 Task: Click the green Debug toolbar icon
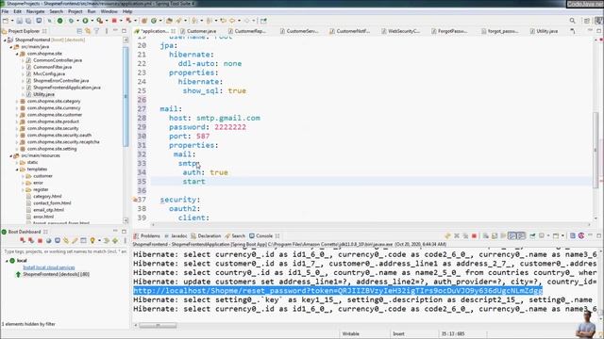pos(71,21)
